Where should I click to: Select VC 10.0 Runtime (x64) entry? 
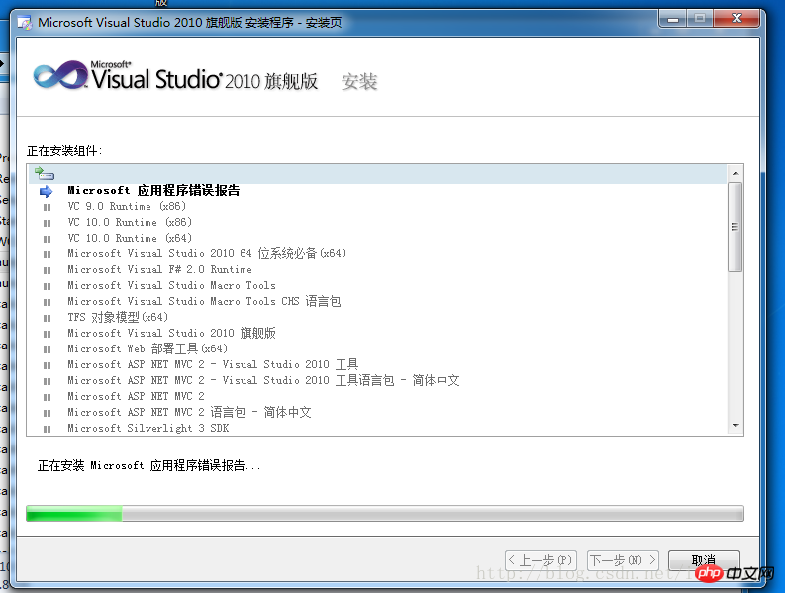pyautogui.click(x=130, y=238)
